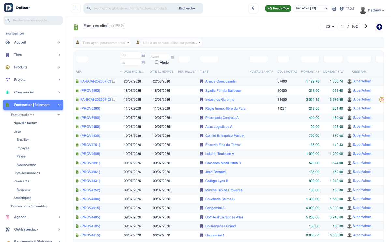Sort by RÉF. column header
Screen dimensions: 391x242
click(x=79, y=72)
